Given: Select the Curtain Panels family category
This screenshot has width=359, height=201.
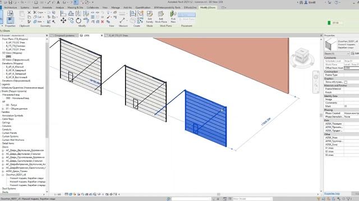Looking at the screenshot, I should click(x=10, y=133).
